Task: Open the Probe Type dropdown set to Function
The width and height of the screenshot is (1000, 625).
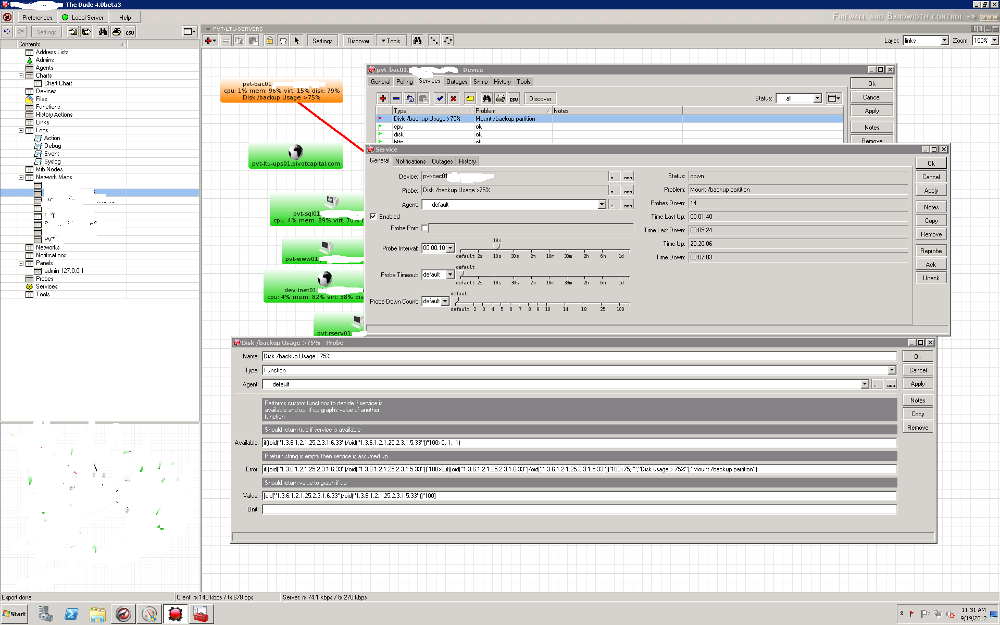Action: pyautogui.click(x=892, y=370)
